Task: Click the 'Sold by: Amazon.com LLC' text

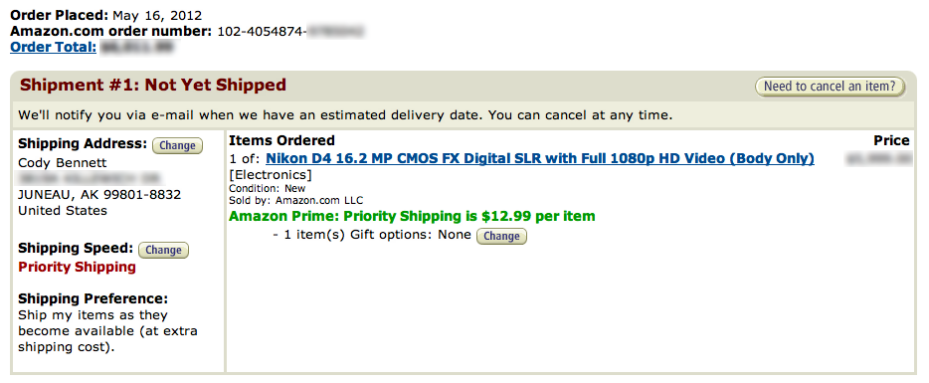Action: (295, 200)
